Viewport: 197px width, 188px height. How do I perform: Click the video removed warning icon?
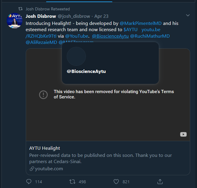44,95
